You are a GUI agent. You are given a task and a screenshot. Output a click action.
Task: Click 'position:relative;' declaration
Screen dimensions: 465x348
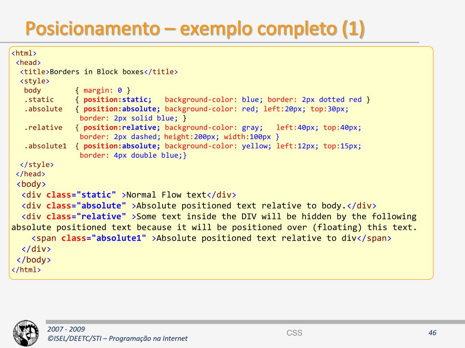[122, 127]
